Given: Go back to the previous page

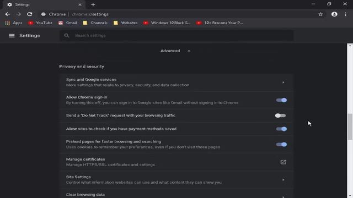Looking at the screenshot, I should click(x=7, y=14).
